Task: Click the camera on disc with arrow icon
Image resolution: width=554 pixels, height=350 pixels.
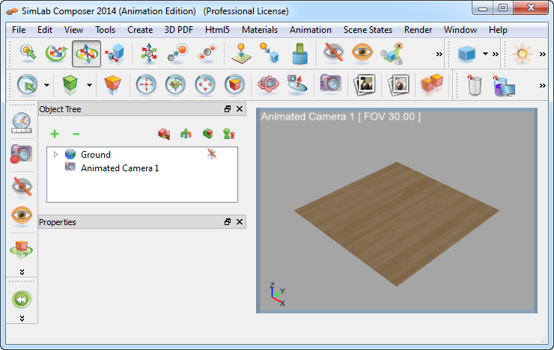Action: pyautogui.click(x=297, y=85)
